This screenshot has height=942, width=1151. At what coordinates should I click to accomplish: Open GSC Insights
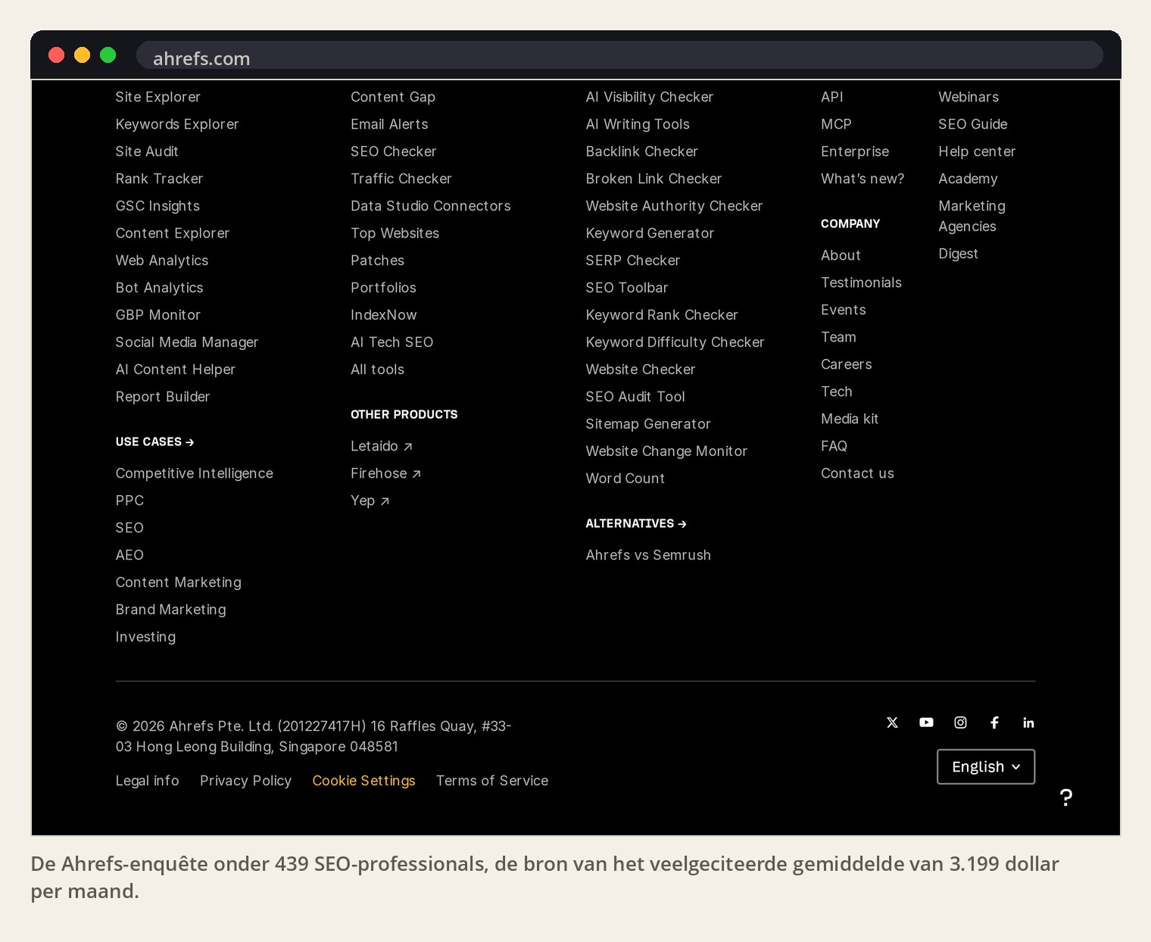point(158,206)
